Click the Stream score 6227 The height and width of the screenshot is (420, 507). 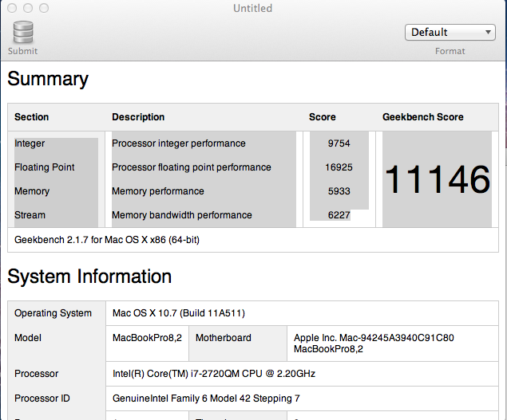coord(339,215)
